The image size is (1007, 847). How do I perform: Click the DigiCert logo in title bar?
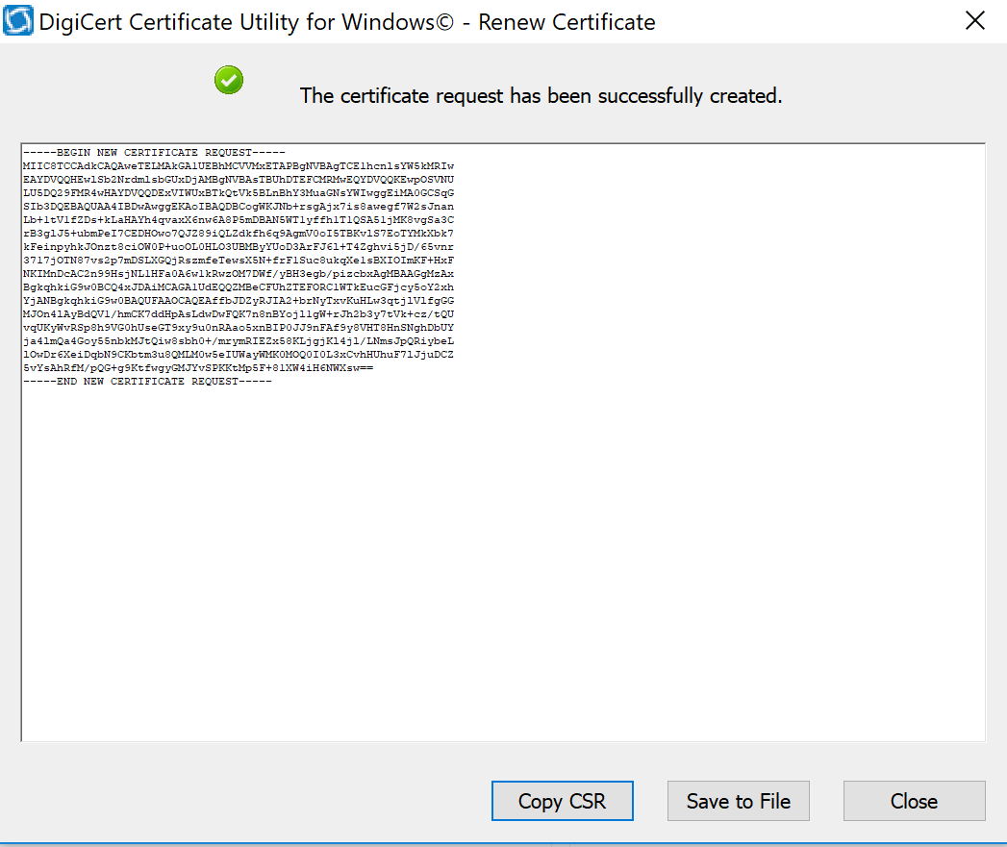click(x=18, y=21)
